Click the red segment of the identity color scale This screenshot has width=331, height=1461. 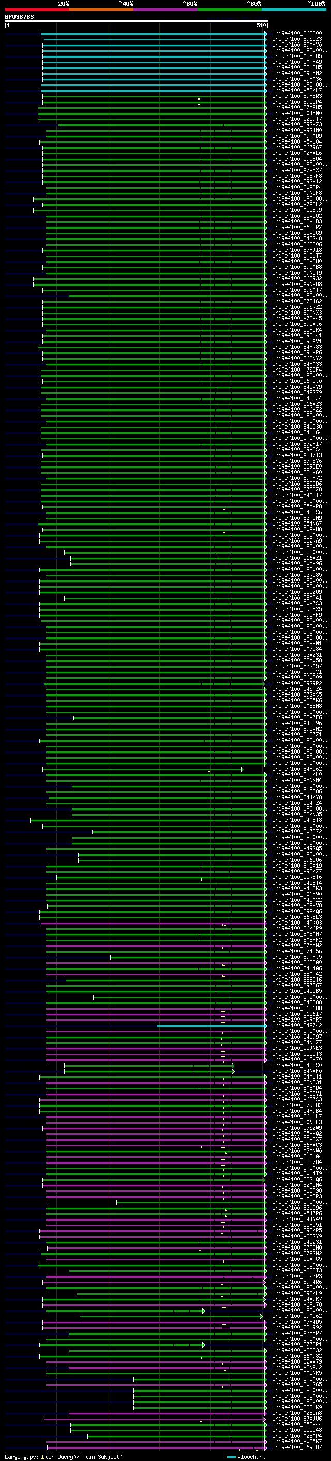pos(37,9)
